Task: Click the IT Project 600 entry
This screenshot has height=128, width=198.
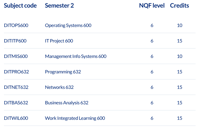Action: tap(59, 41)
